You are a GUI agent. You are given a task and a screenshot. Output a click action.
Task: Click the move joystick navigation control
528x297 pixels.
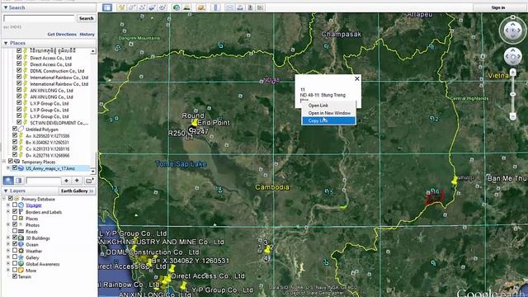coord(513,56)
